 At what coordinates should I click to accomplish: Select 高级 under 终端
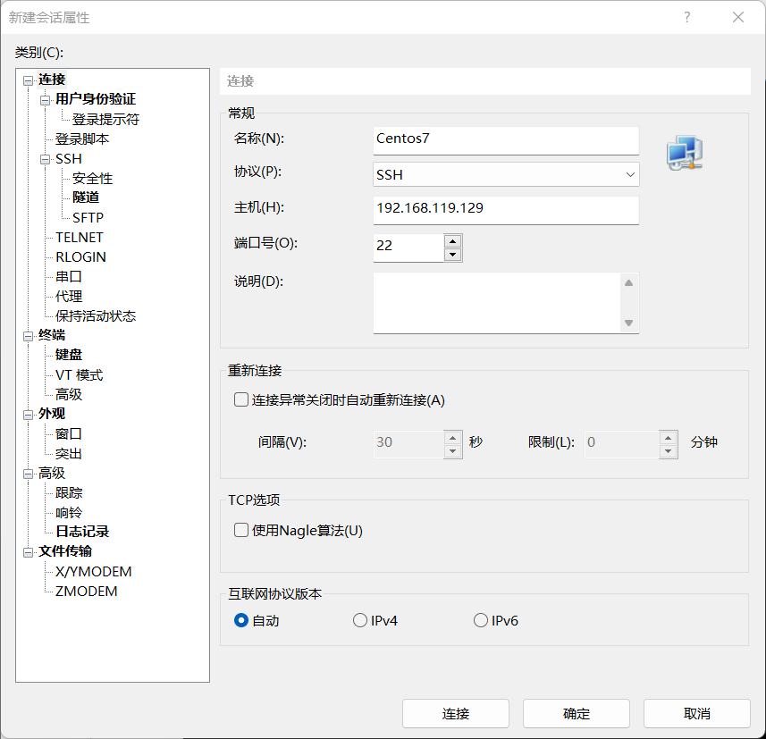(69, 394)
